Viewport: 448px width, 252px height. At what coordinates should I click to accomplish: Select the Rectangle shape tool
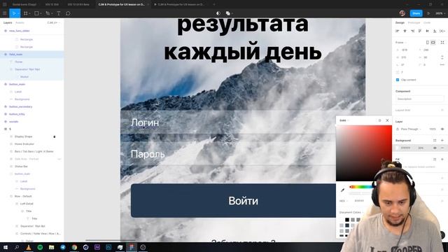(x=36, y=13)
